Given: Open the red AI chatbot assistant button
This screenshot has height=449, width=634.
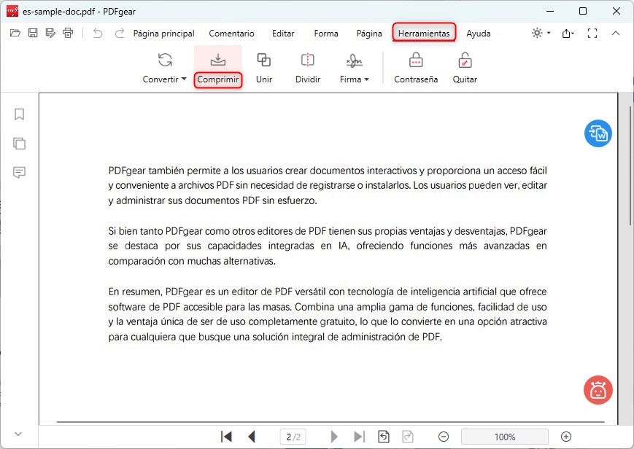Looking at the screenshot, I should 598,390.
